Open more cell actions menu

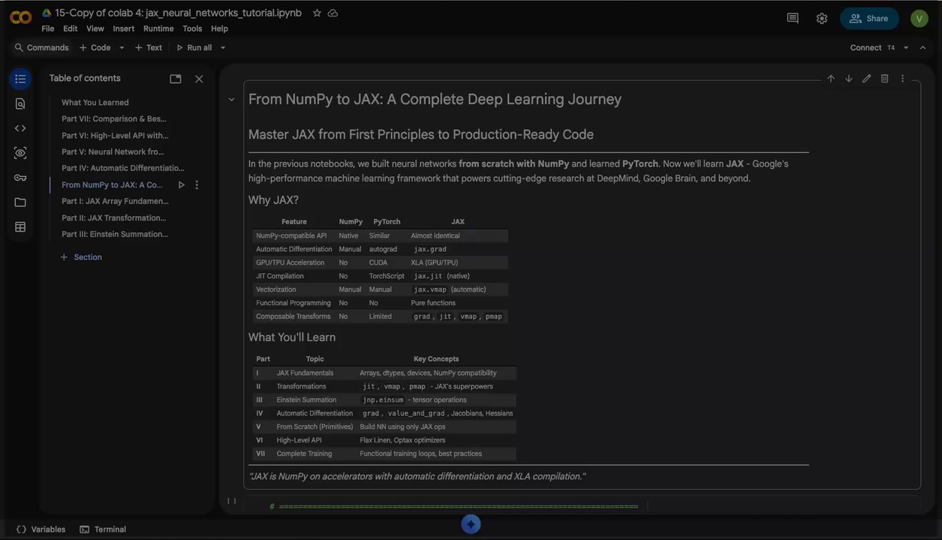pyautogui.click(x=902, y=79)
